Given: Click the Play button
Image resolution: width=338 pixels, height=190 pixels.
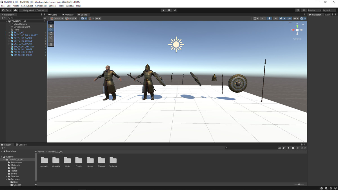Looking at the screenshot, I should (163, 10).
